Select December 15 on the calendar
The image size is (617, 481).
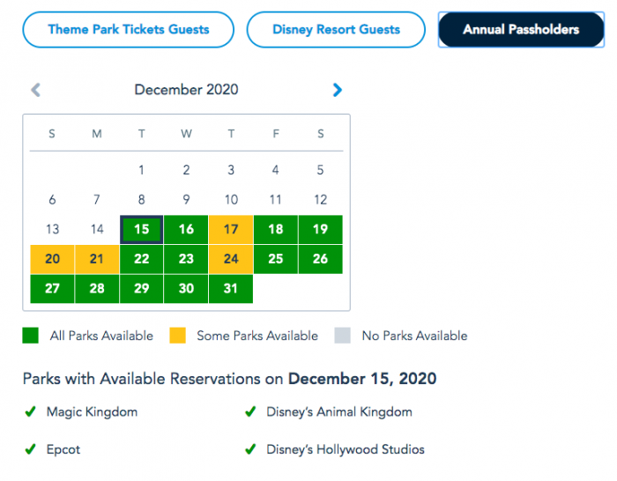[x=141, y=229]
